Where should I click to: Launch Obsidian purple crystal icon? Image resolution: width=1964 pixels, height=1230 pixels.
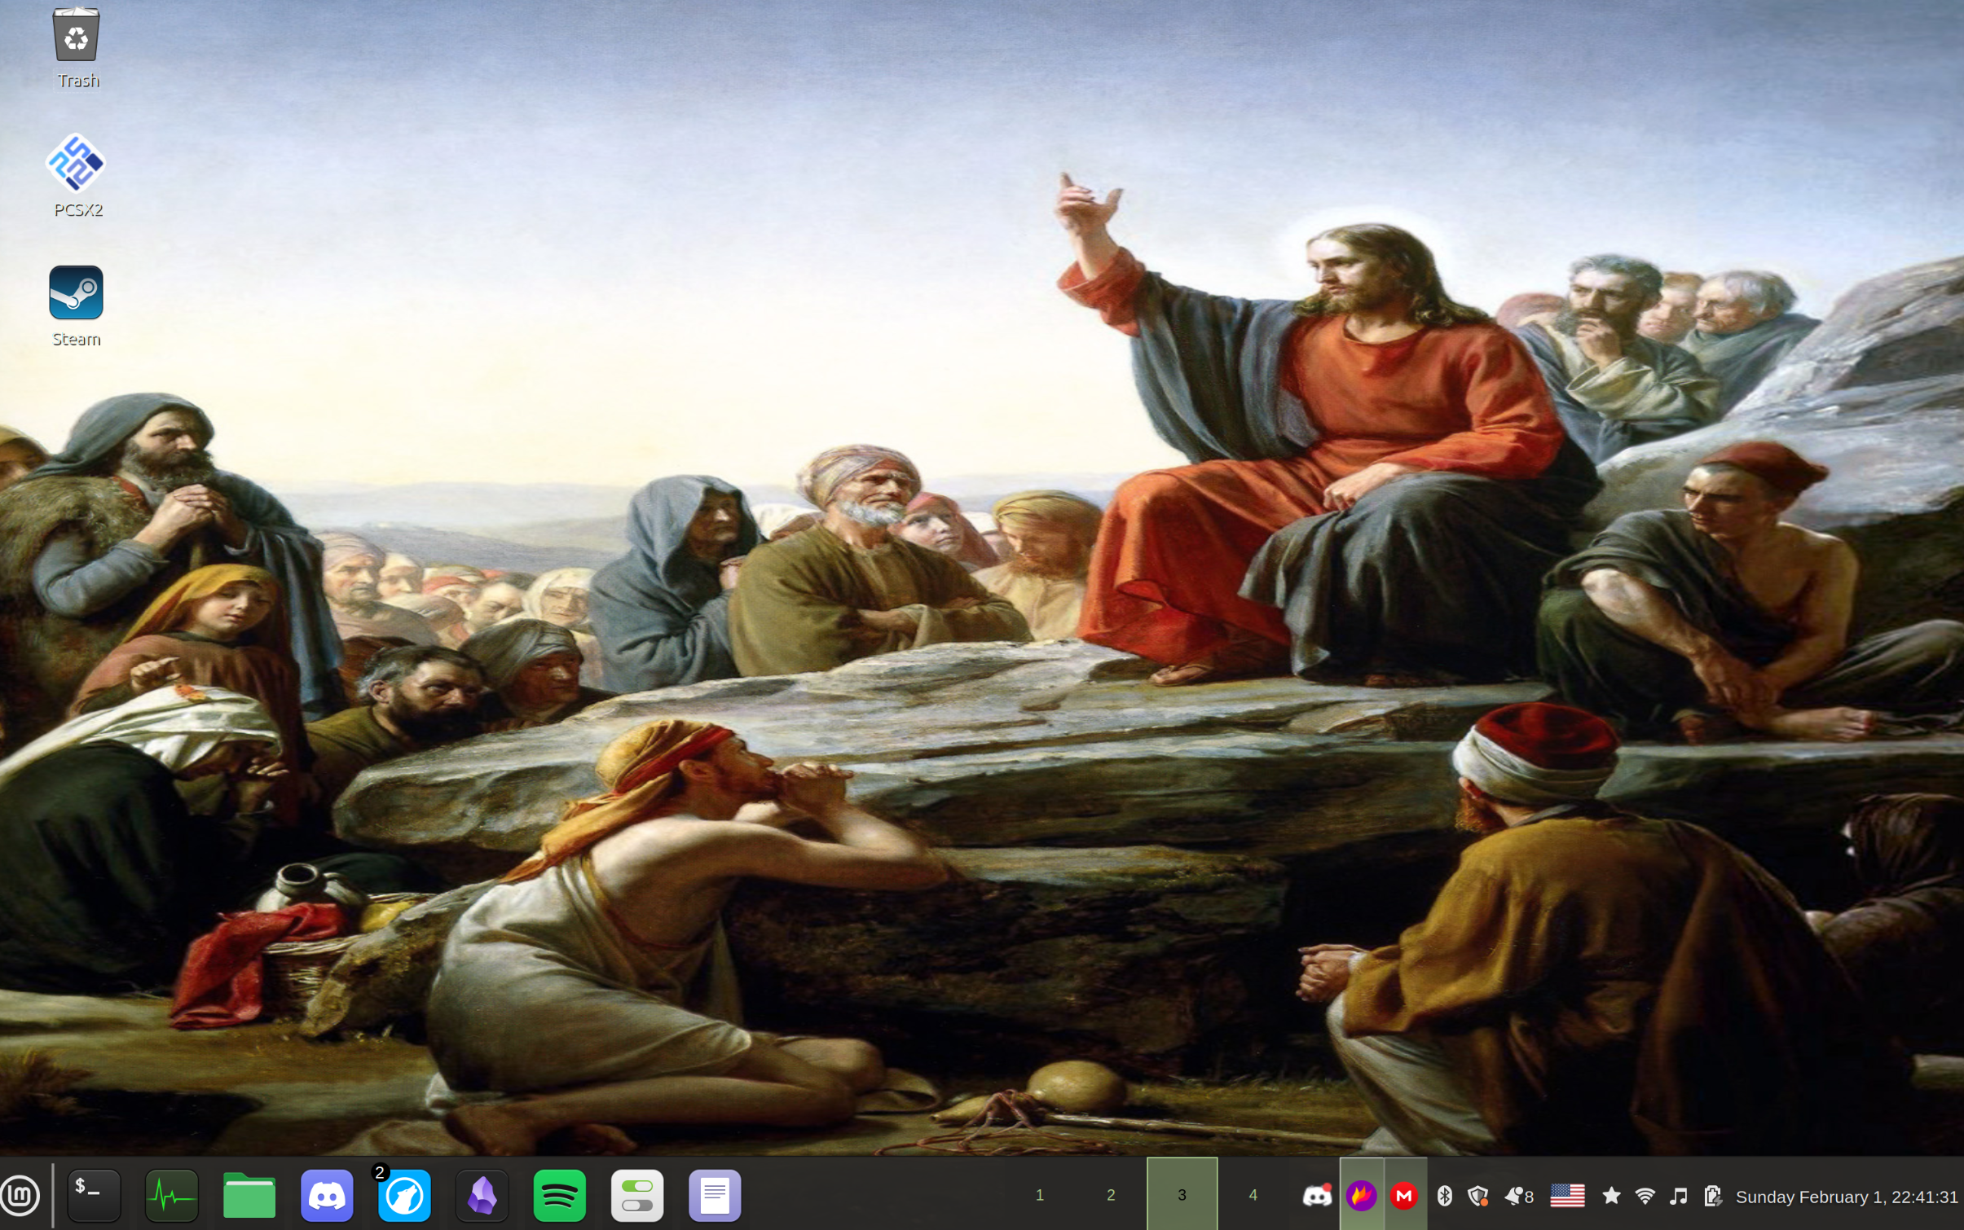482,1196
